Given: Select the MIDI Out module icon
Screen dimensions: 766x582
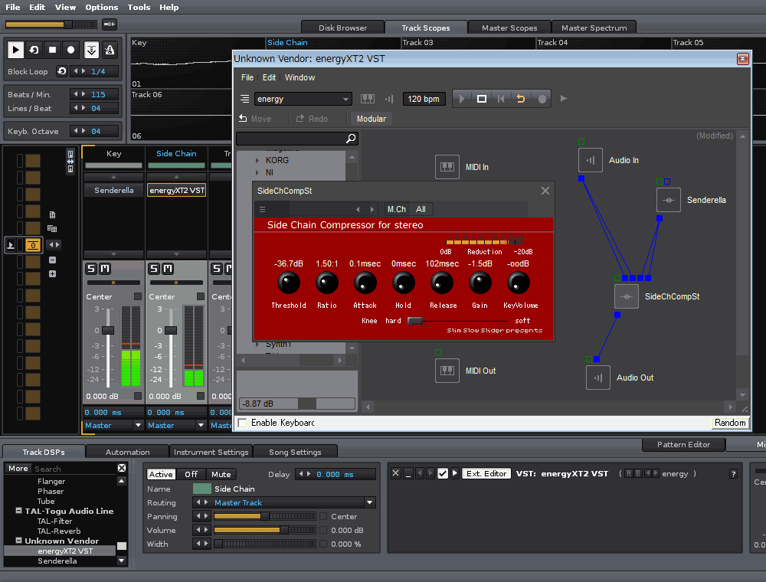Looking at the screenshot, I should [447, 371].
